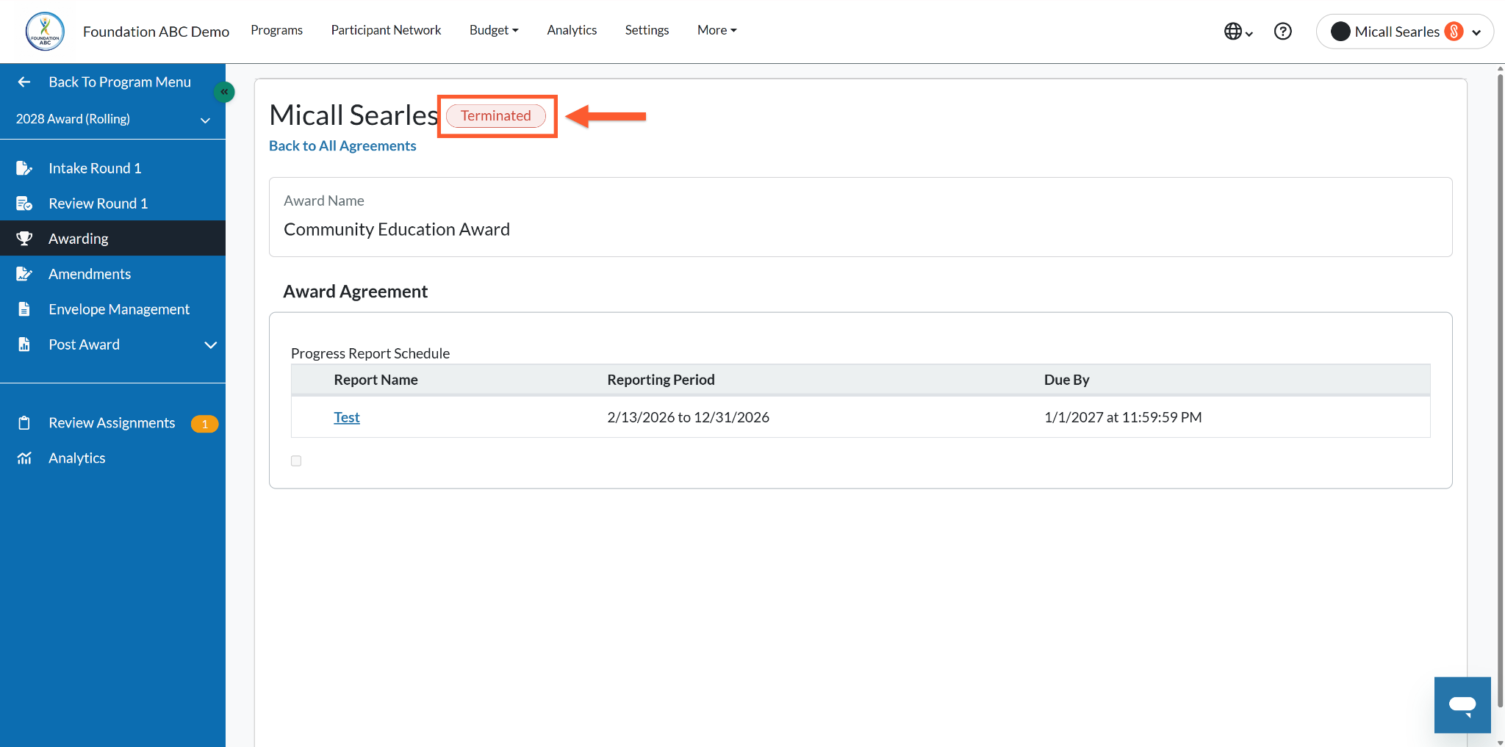Open the More dropdown menu

coord(717,30)
